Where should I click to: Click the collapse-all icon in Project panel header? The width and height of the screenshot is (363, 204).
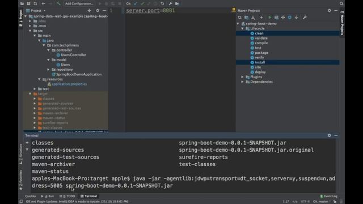coord(90,11)
